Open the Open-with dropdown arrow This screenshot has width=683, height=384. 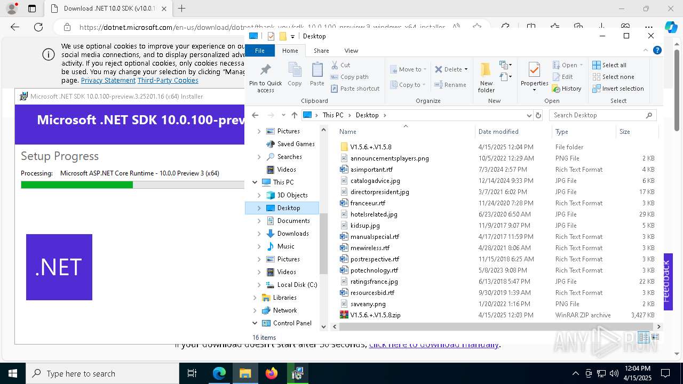point(581,65)
